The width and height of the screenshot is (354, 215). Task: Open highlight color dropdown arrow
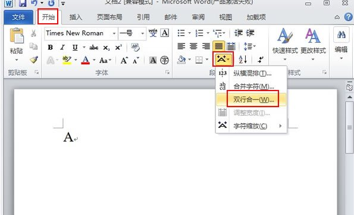tap(76, 60)
